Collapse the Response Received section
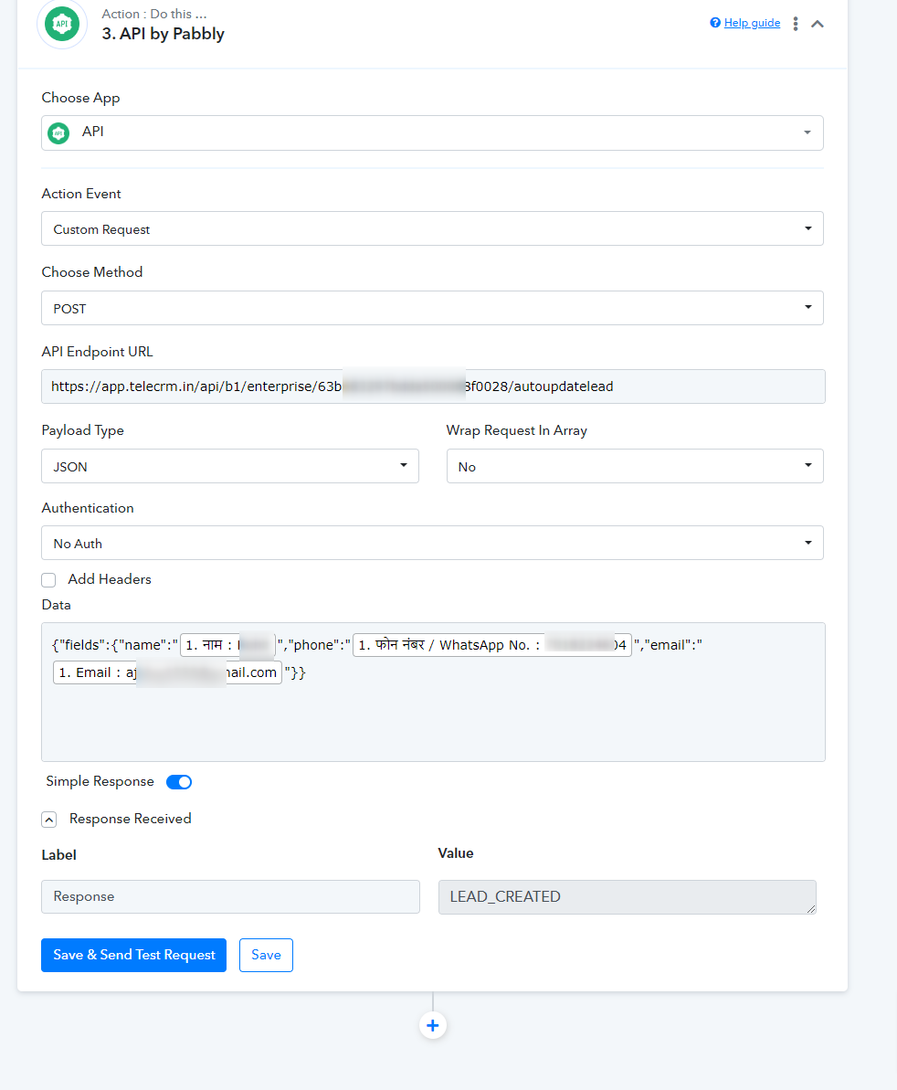Viewport: 897px width, 1090px height. point(48,820)
